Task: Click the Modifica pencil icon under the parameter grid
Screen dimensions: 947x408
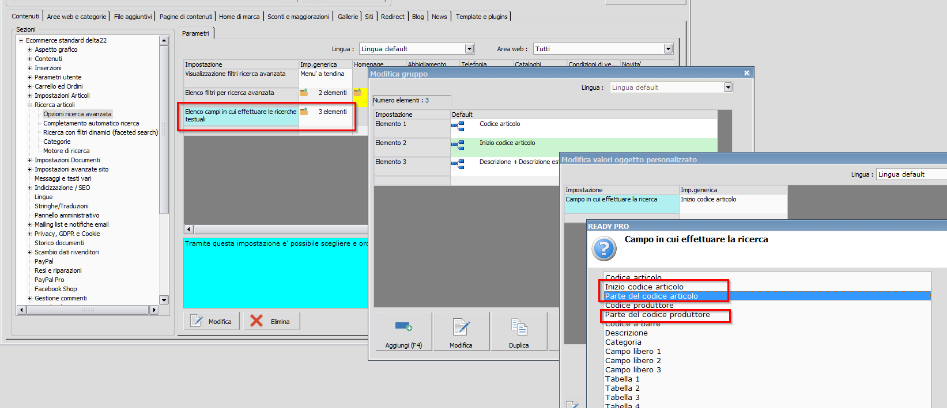Action: [x=197, y=321]
